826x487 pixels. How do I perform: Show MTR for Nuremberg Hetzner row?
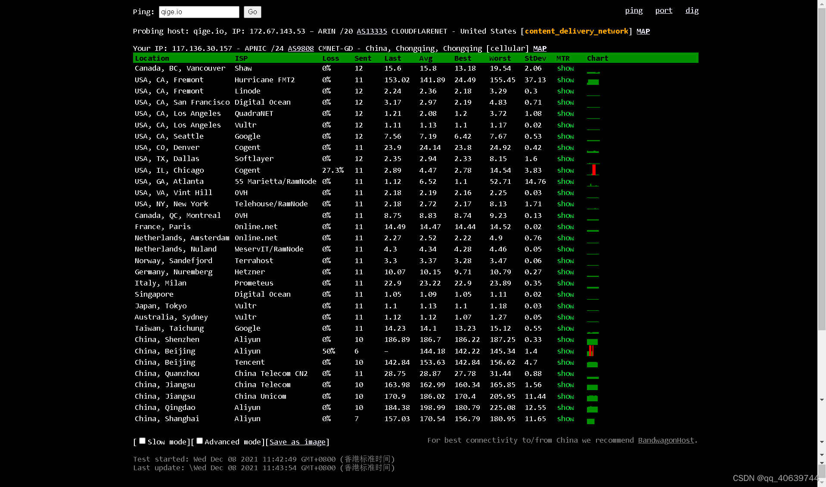pyautogui.click(x=565, y=272)
